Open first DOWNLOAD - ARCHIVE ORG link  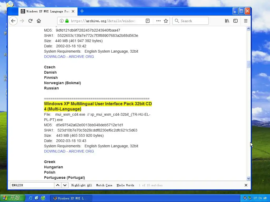(x=69, y=57)
